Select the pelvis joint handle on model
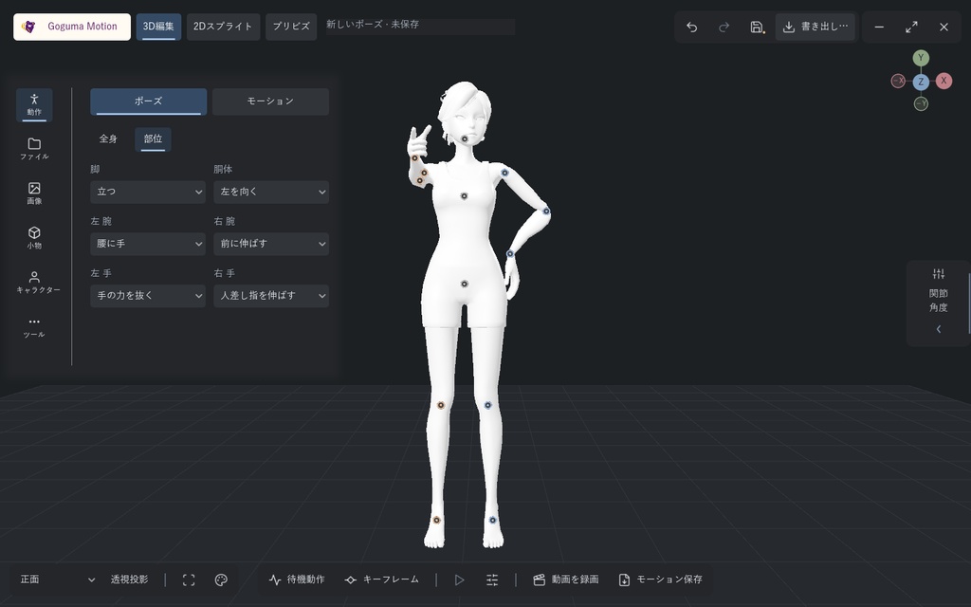The height and width of the screenshot is (607, 971). tap(464, 284)
